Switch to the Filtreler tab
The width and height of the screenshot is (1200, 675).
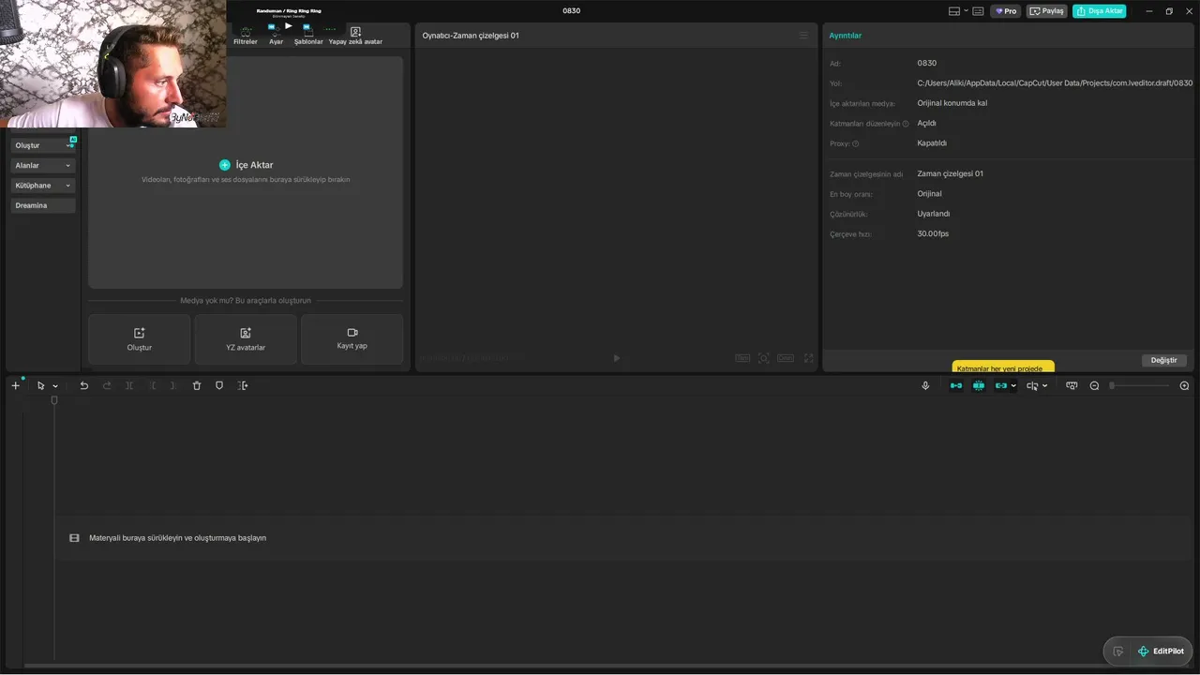point(246,36)
